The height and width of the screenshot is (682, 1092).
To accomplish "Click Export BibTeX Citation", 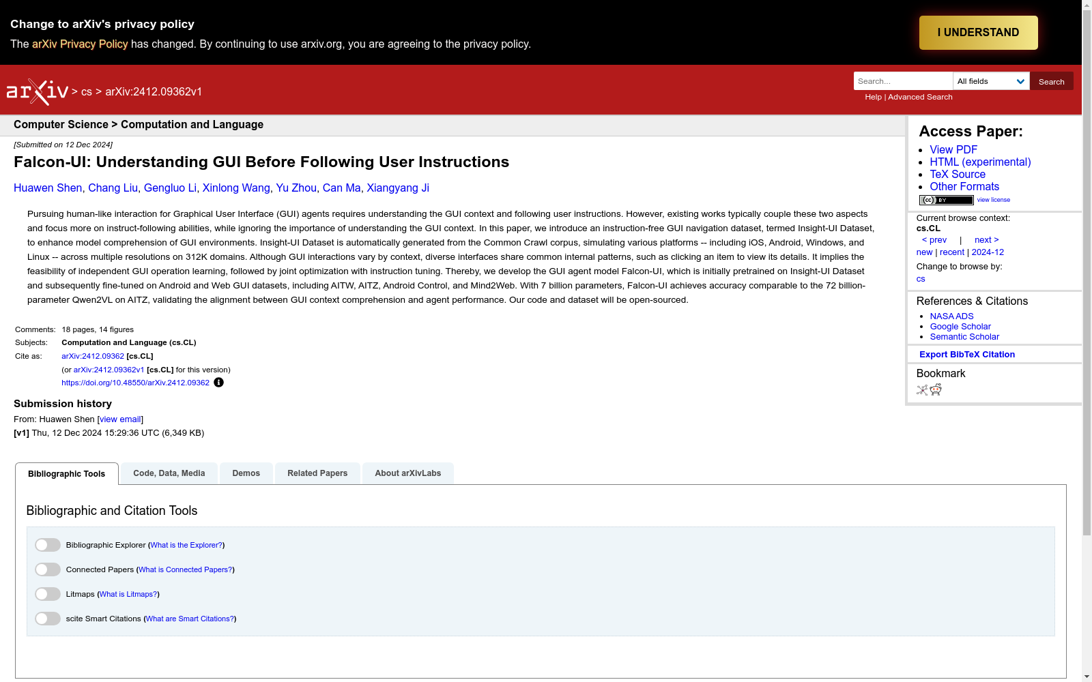I will point(967,355).
